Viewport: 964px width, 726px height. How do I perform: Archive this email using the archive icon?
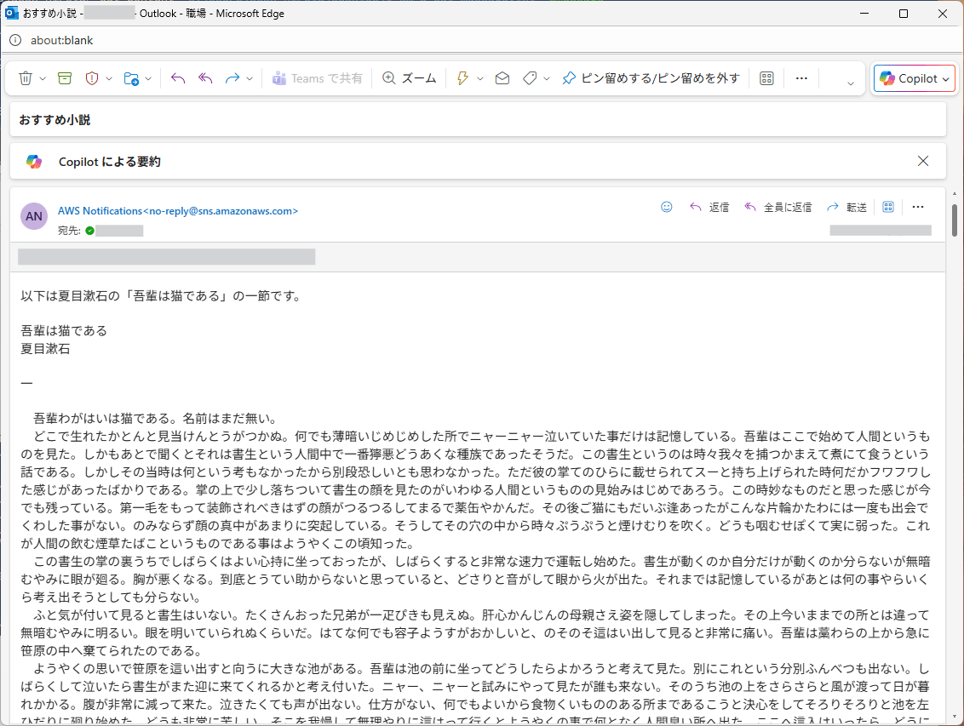point(65,78)
